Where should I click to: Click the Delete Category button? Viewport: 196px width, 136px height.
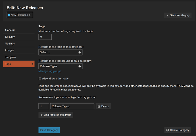coord(178,130)
